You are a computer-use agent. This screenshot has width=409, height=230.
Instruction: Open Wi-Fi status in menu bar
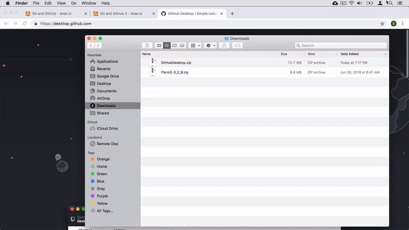coord(351,3)
